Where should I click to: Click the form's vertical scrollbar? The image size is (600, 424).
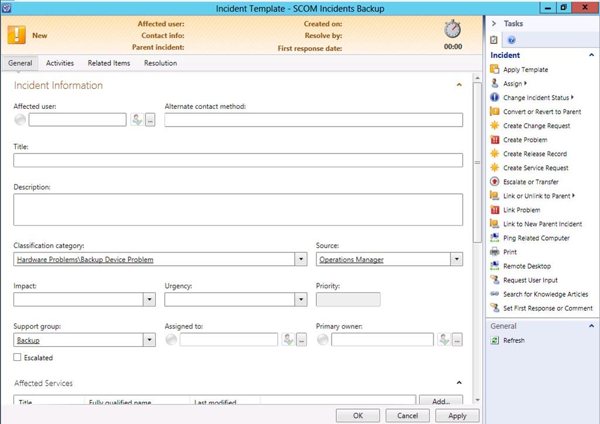(477, 163)
